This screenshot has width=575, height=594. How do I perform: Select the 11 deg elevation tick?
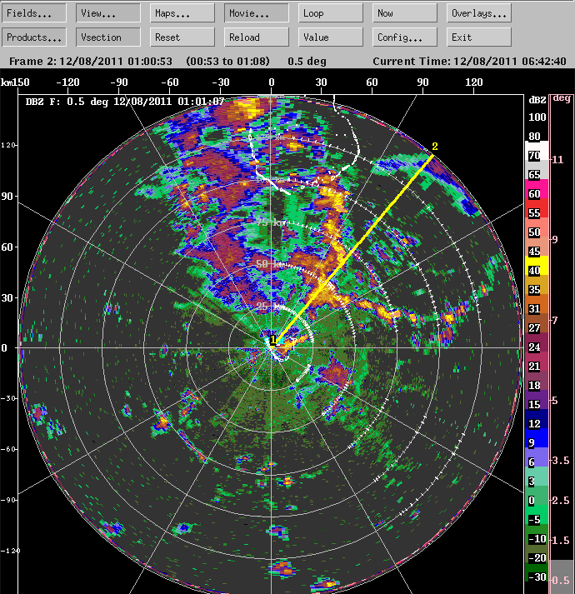click(x=557, y=160)
